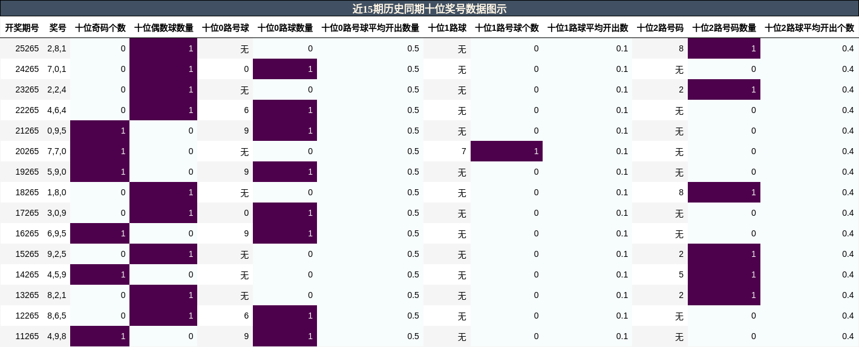
Task: Click the 十位0路球数量 column header
Action: pyautogui.click(x=286, y=28)
